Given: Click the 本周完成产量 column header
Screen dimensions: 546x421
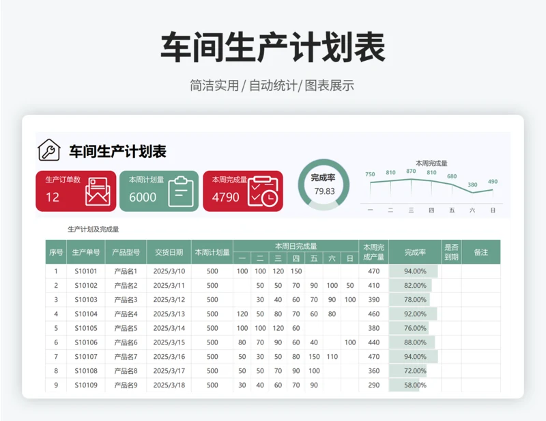Looking at the screenshot, I should point(373,252).
